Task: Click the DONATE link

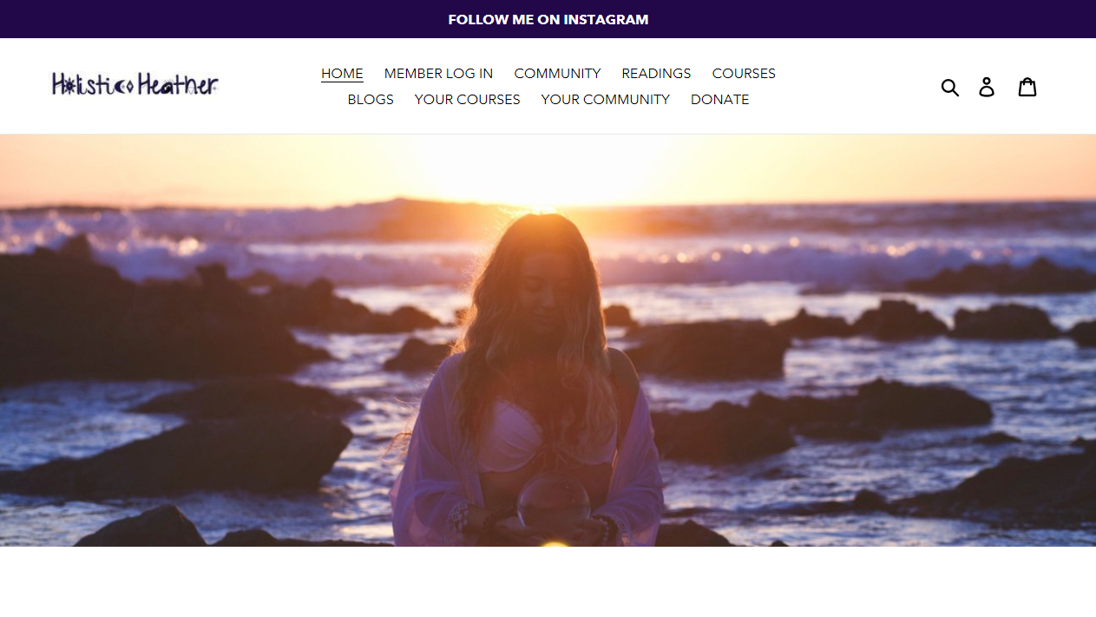Action: (719, 100)
